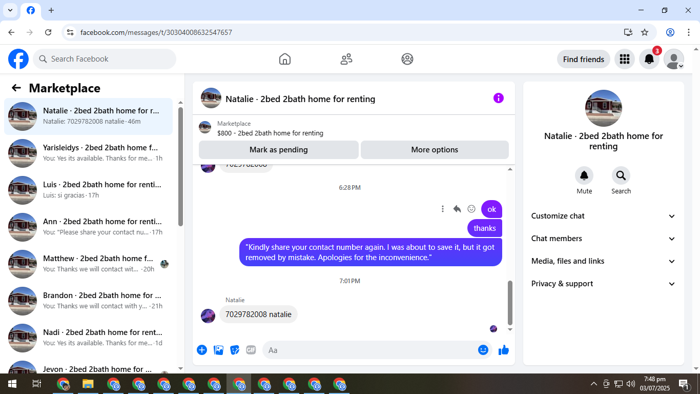Open File Explorer on taskbar

[x=88, y=384]
